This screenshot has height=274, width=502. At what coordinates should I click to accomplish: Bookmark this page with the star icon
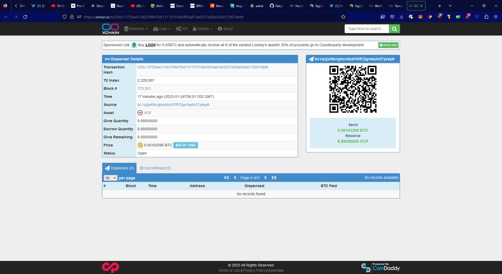(x=343, y=17)
